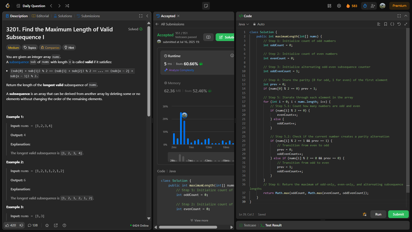Go to the next question arrow
Screen dimensions: 412x232
(x=59, y=6)
